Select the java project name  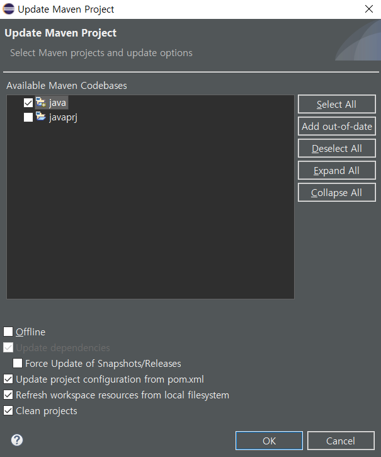(x=58, y=103)
